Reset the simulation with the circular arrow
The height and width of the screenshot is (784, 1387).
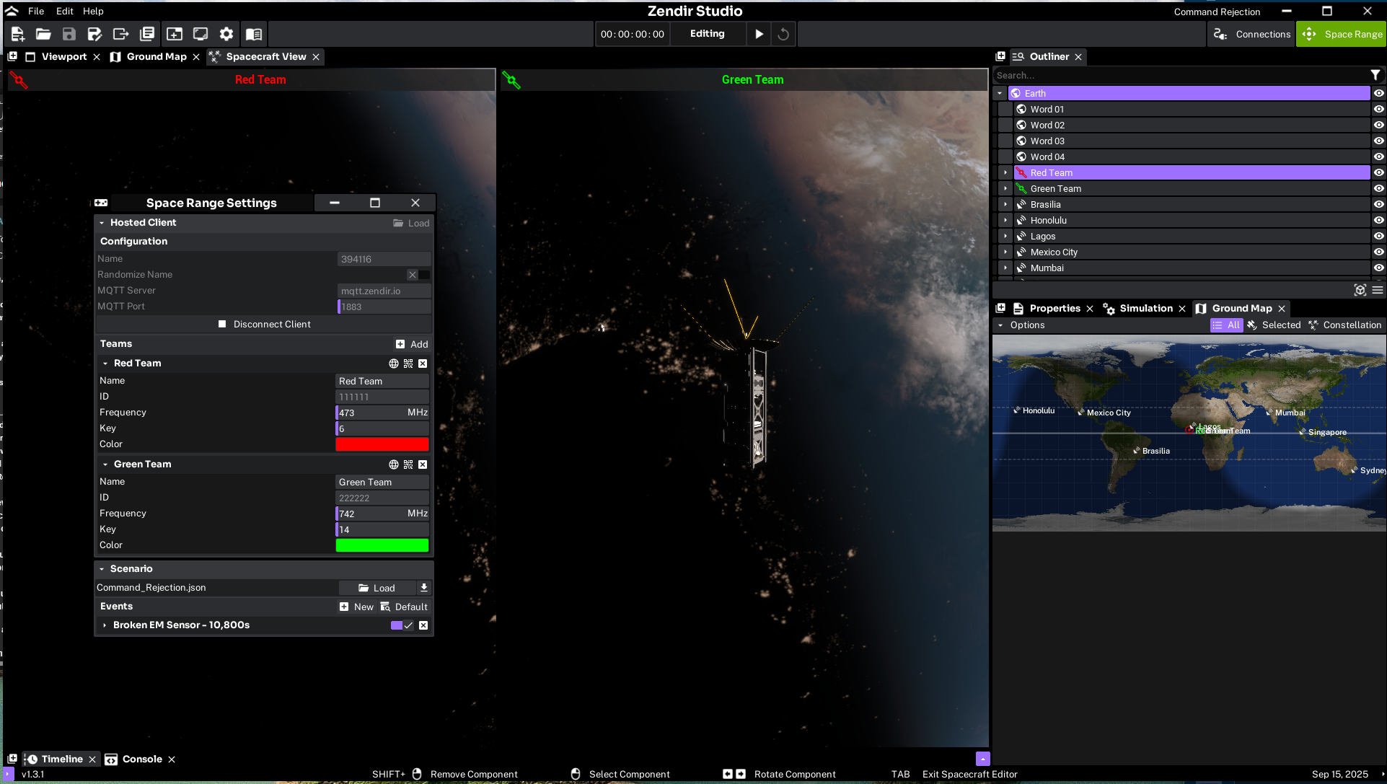click(x=783, y=34)
